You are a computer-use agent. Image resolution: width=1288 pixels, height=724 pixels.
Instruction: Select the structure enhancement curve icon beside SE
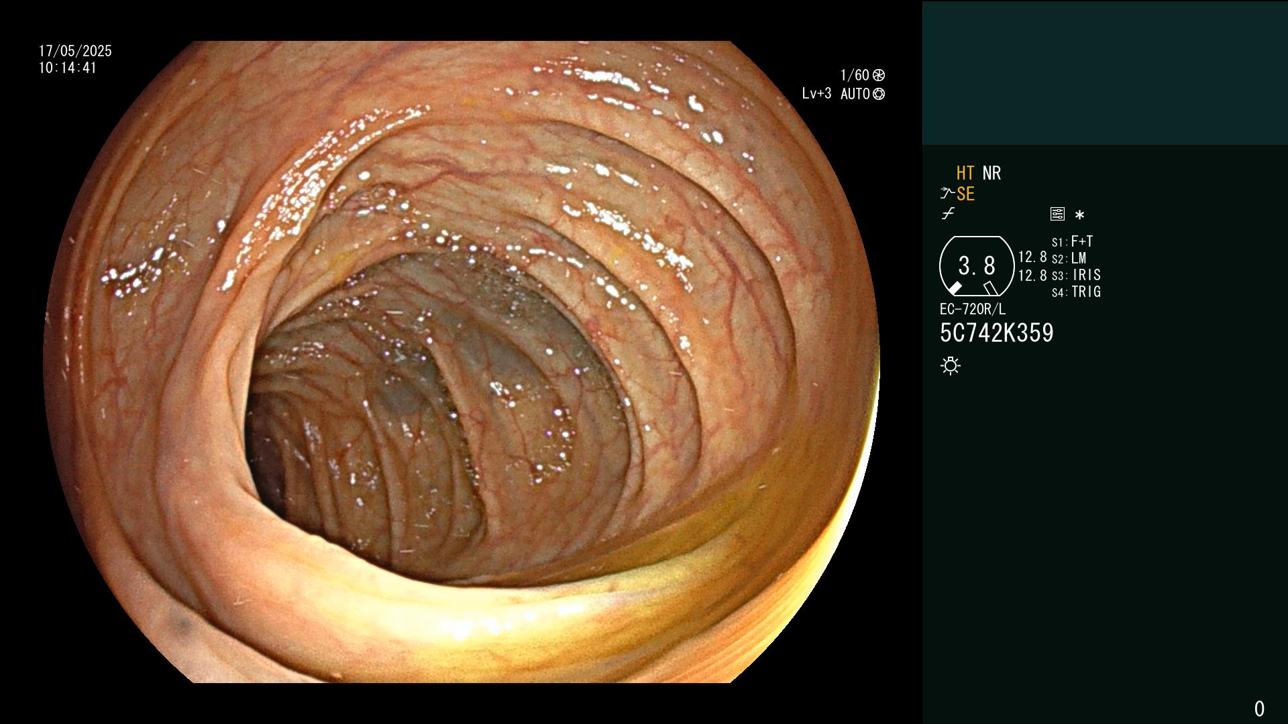(947, 194)
